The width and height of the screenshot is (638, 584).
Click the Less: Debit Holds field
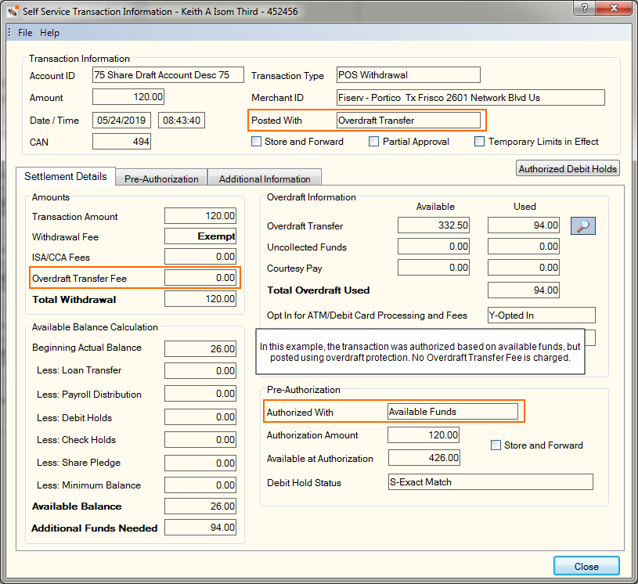pos(200,417)
